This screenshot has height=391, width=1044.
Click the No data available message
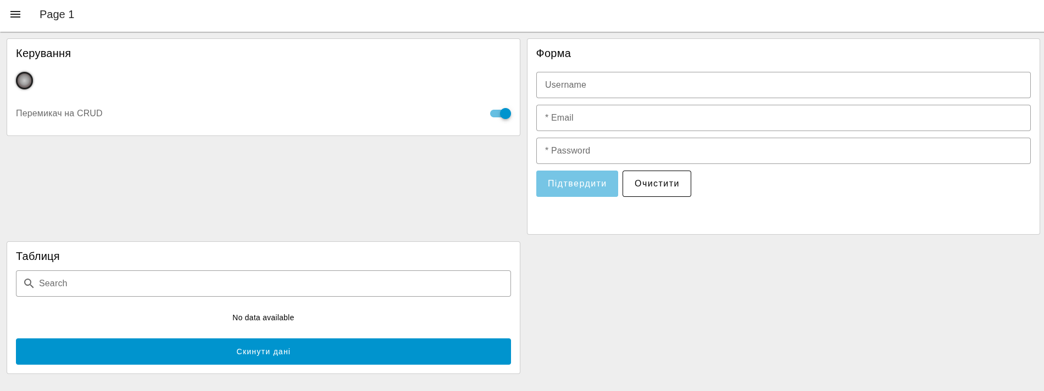263,318
